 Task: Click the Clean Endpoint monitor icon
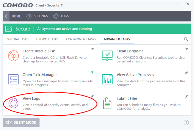[x=107, y=56]
